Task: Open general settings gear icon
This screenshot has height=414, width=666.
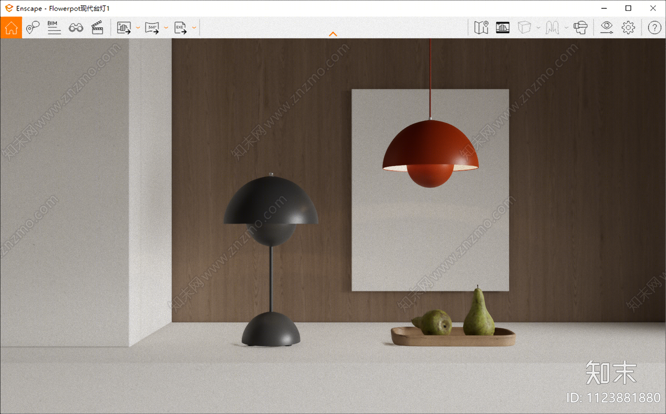Action: 628,28
